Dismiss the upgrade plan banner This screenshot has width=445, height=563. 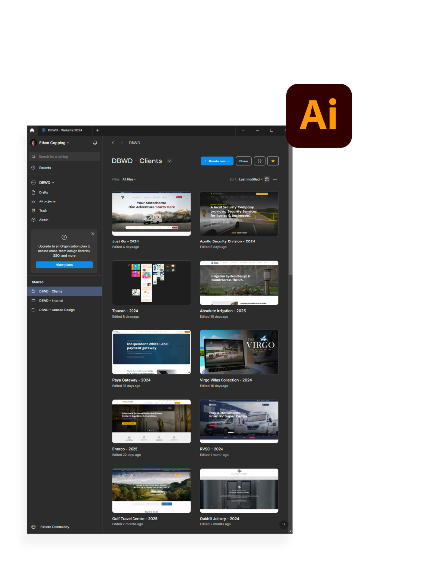93,234
